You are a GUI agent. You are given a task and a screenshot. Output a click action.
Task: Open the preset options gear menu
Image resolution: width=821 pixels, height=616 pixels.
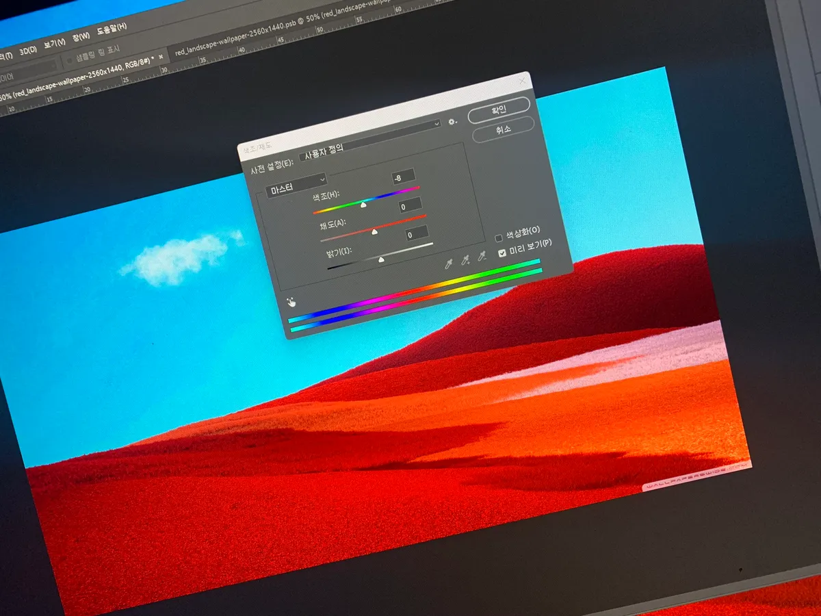[x=452, y=122]
